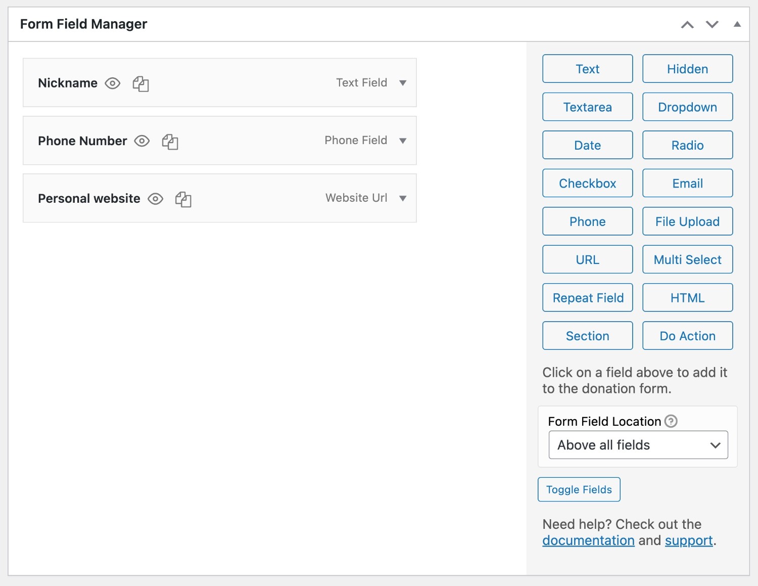Click the Text Field type label
This screenshot has height=586, width=758.
click(x=362, y=82)
